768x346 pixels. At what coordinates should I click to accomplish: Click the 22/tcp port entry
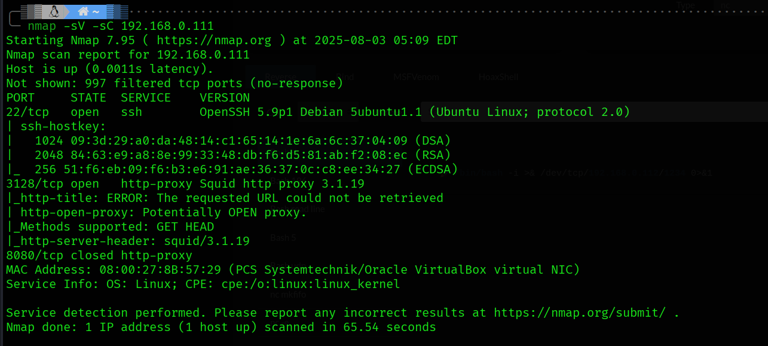tap(27, 112)
